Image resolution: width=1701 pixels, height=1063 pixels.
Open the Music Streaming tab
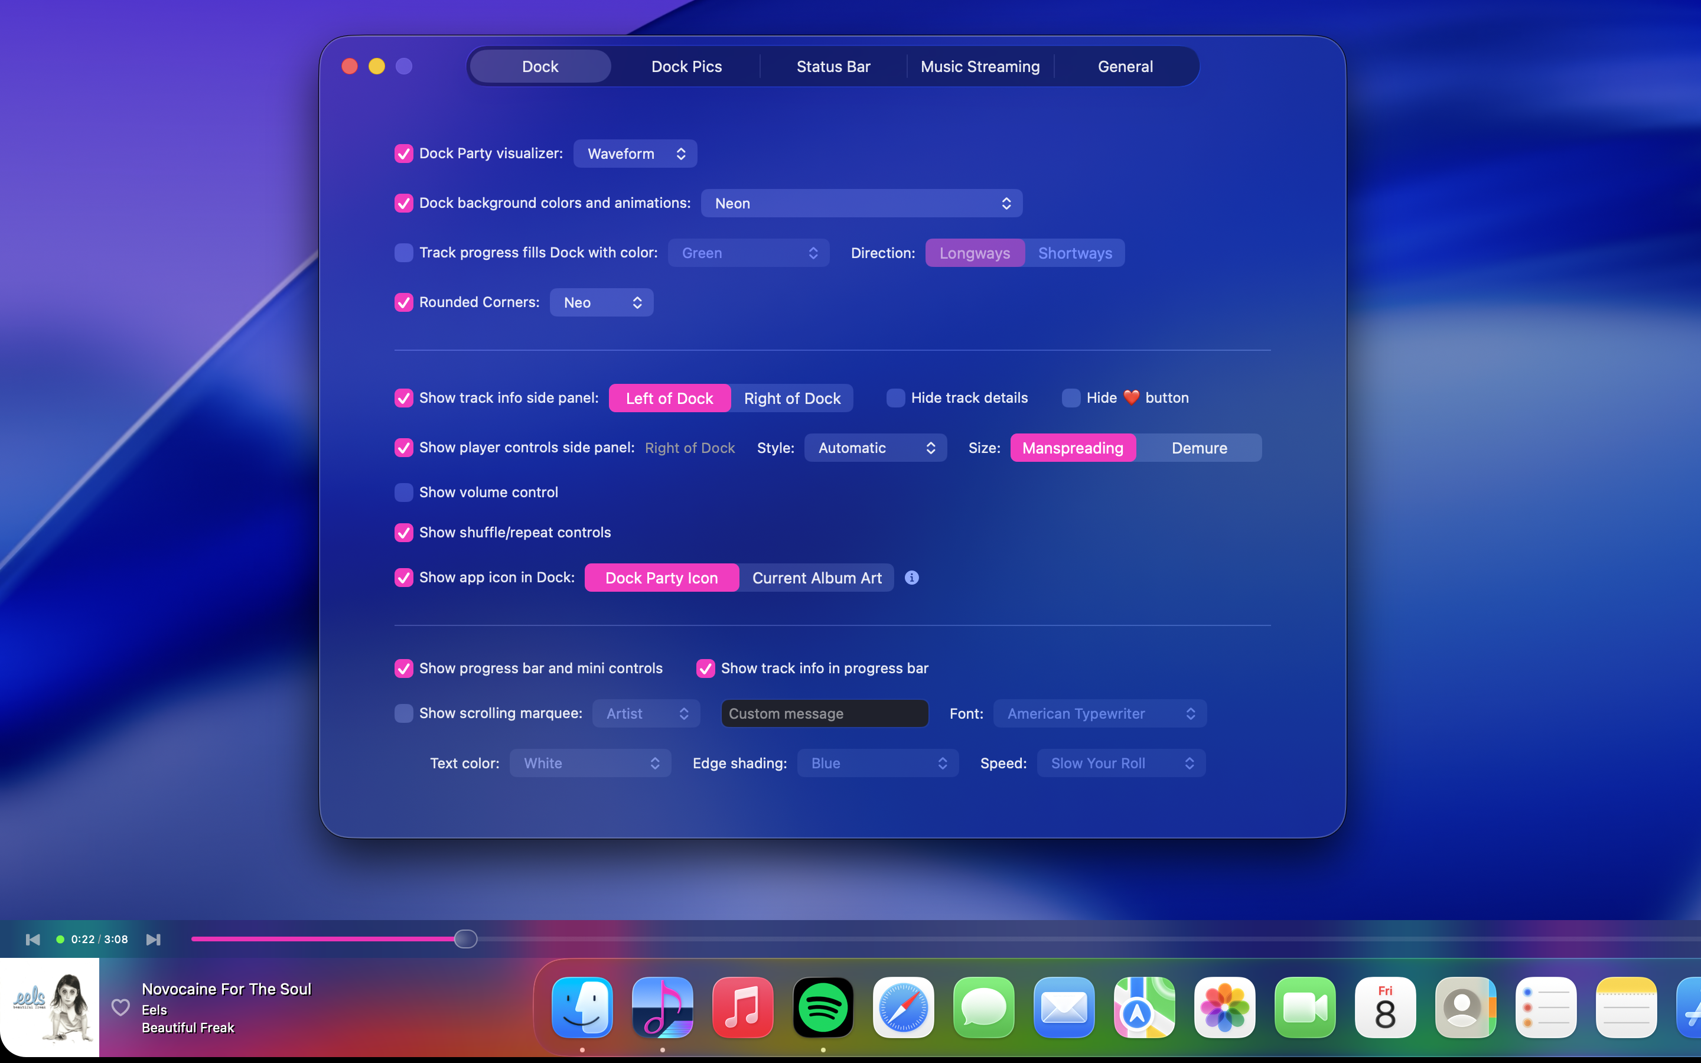(980, 66)
